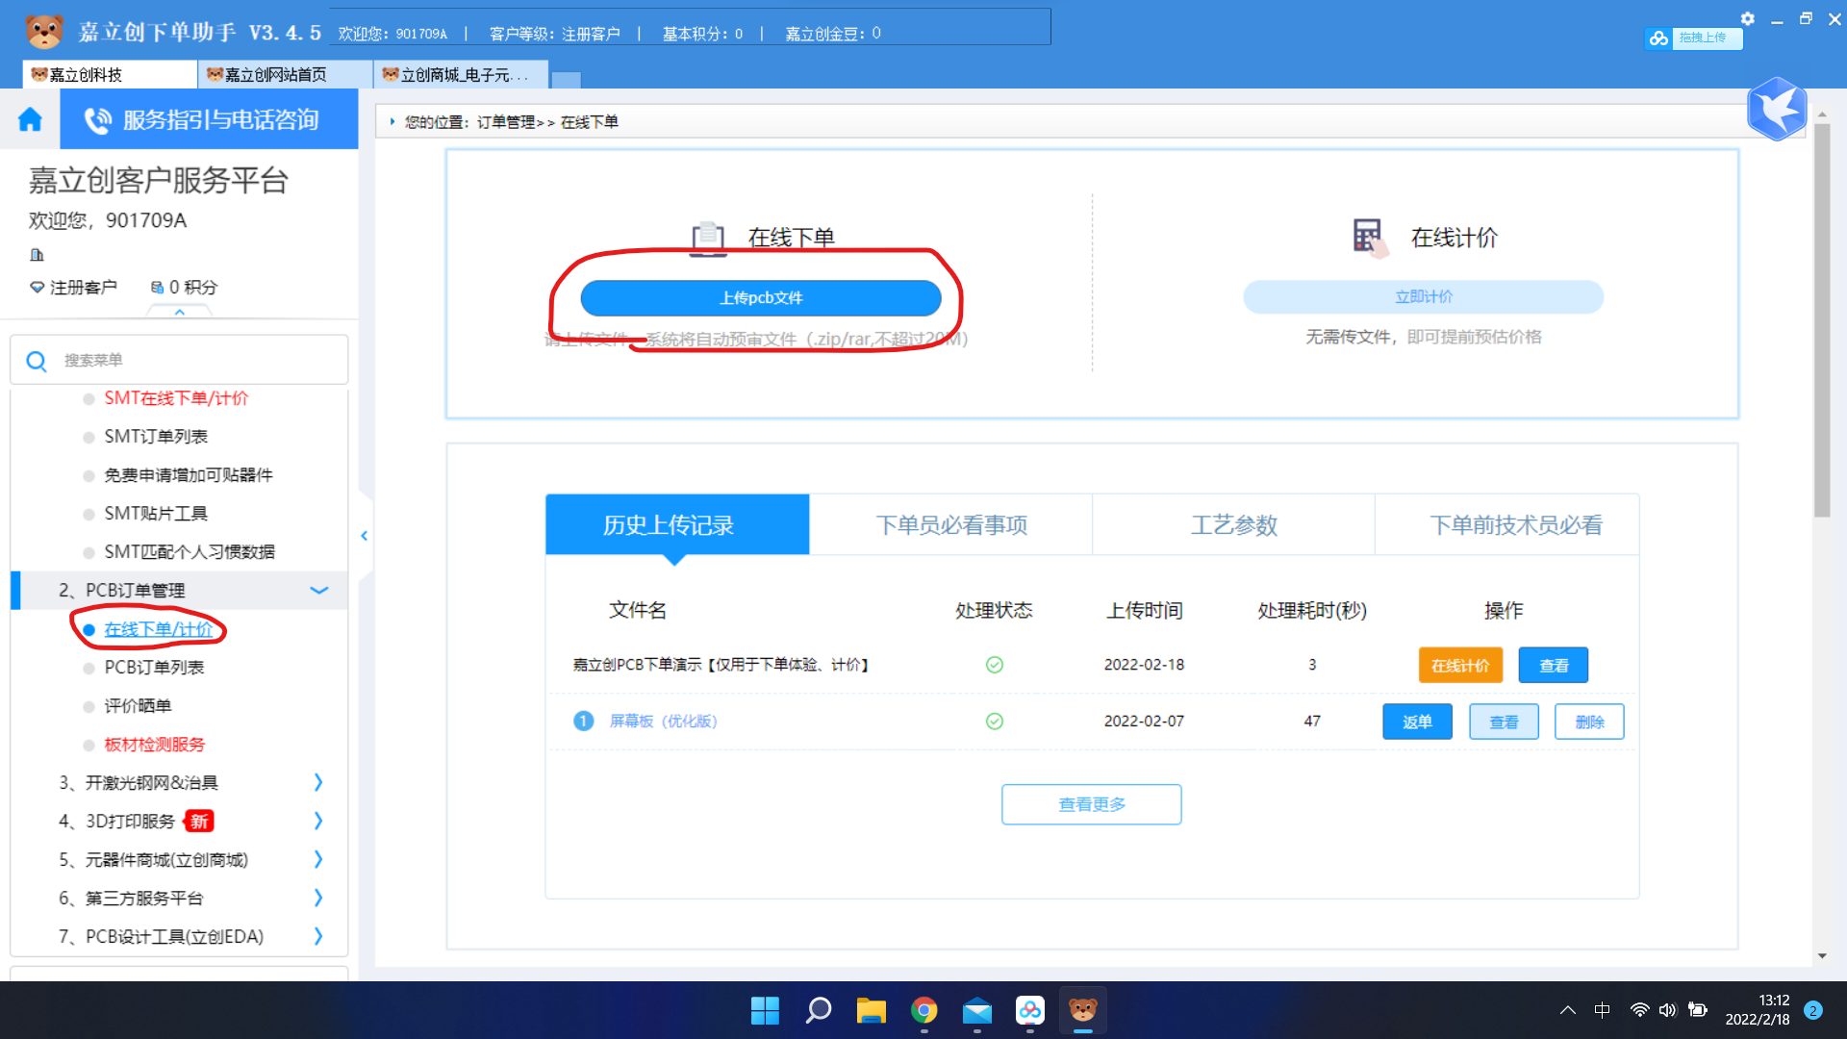Click the points coin icon beside 0 积分
Image resolution: width=1847 pixels, height=1039 pixels.
pos(157,287)
